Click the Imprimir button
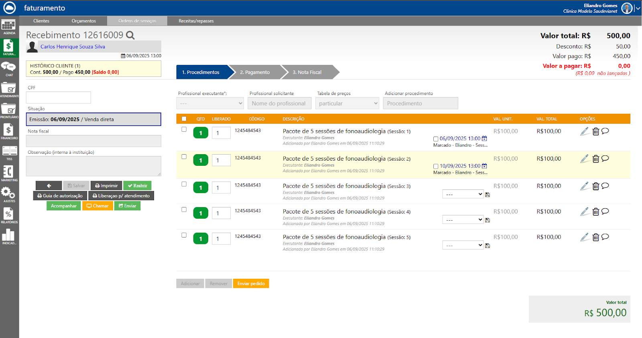The image size is (642, 338). click(106, 186)
